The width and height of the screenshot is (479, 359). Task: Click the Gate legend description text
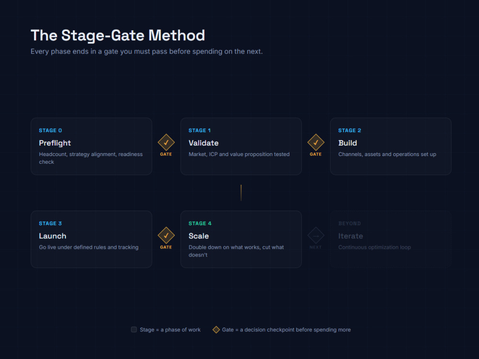(286, 330)
